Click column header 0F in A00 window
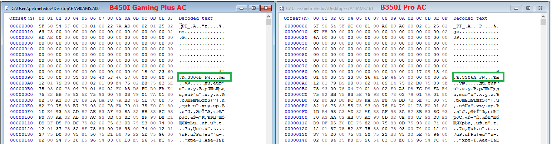The image size is (552, 144). pos(170,18)
